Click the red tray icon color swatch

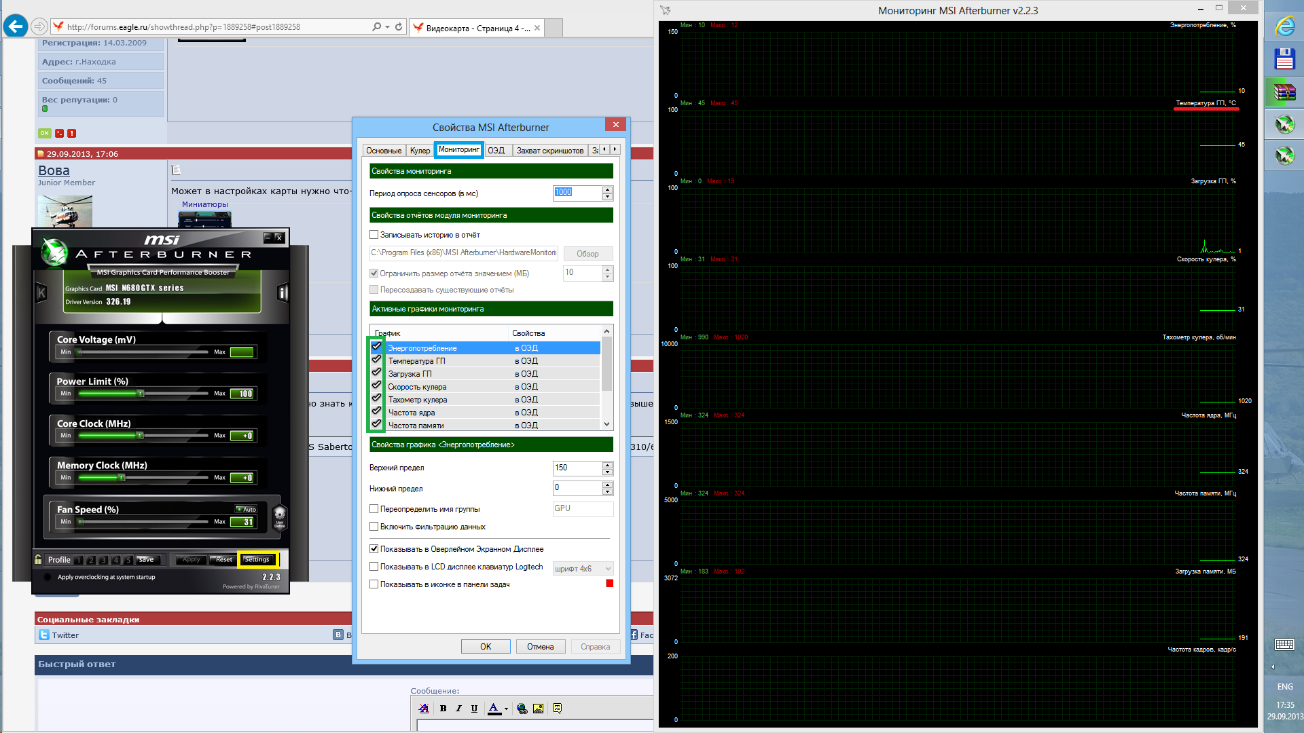(609, 584)
